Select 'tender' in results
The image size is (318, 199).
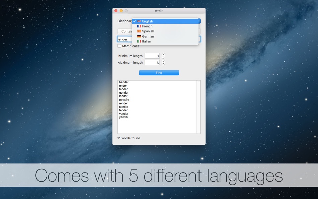(123, 110)
